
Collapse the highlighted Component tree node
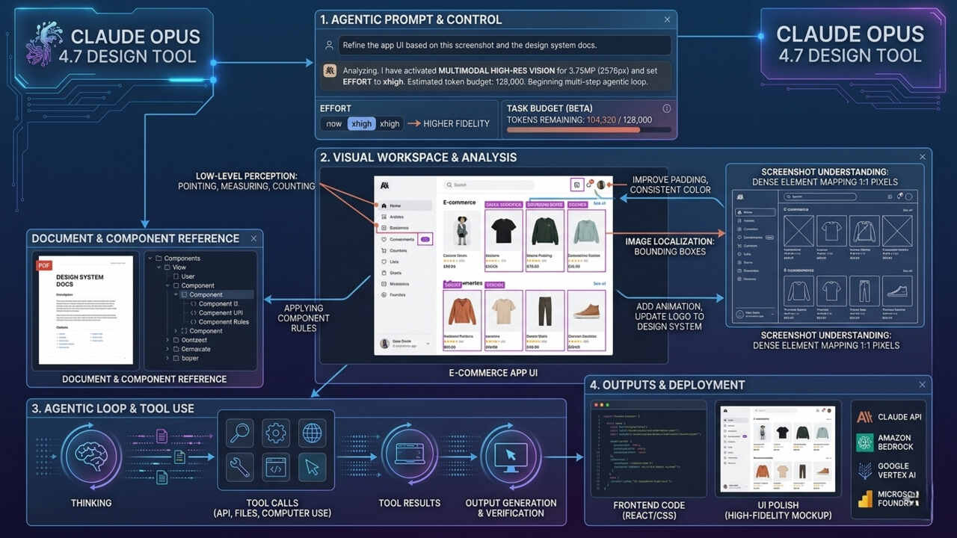176,295
